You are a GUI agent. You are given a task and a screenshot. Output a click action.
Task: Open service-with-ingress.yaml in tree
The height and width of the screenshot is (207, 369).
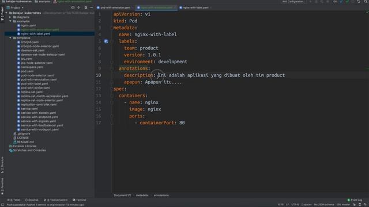39,121
